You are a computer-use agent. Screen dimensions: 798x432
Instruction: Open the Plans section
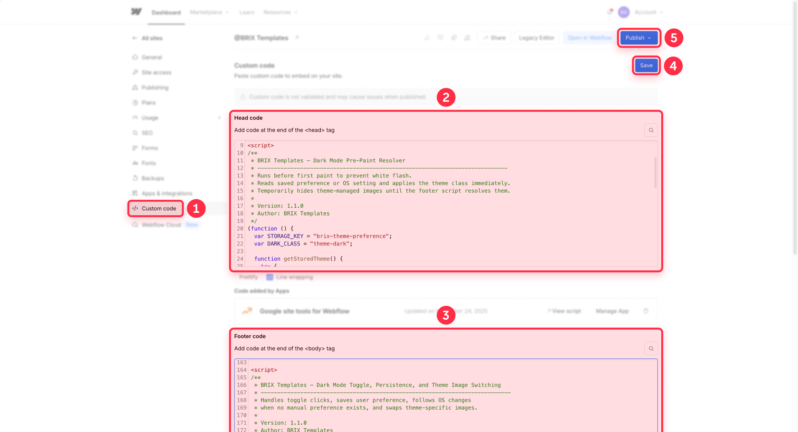point(149,103)
